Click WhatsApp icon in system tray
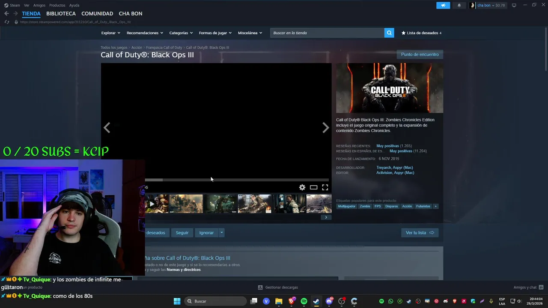 point(390,301)
